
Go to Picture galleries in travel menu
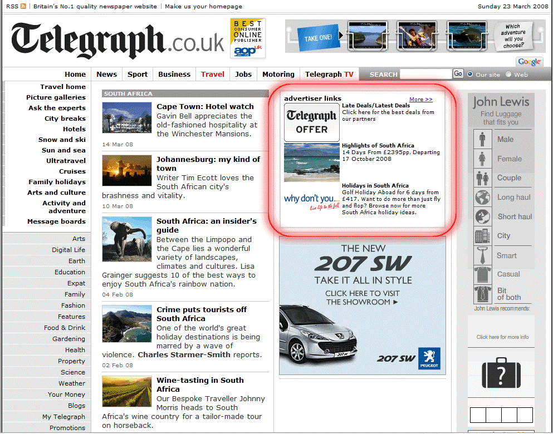point(56,97)
